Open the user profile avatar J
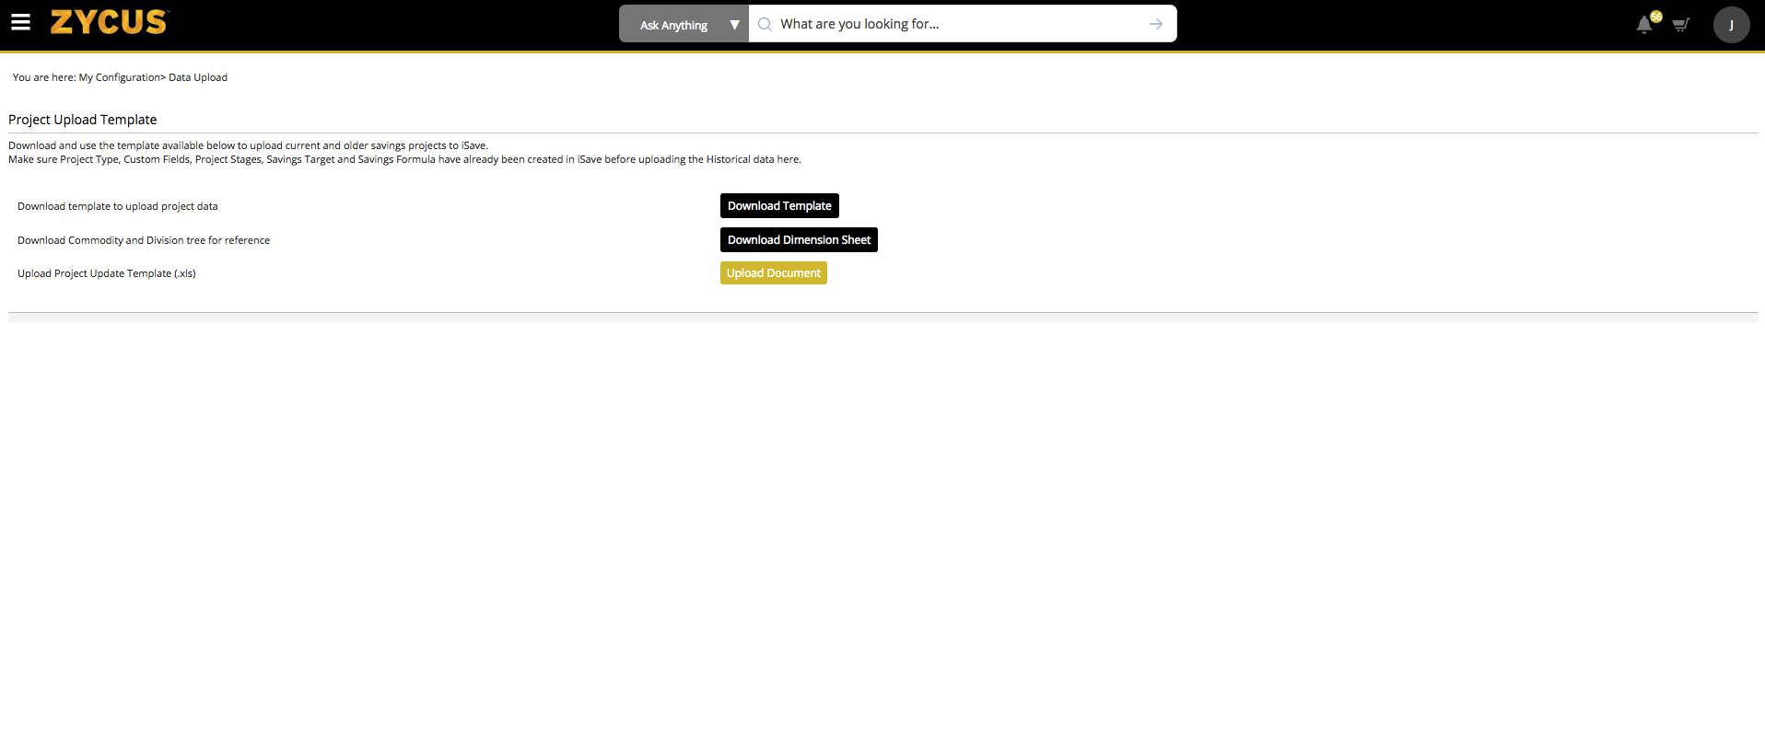1765x751 pixels. coord(1731,25)
